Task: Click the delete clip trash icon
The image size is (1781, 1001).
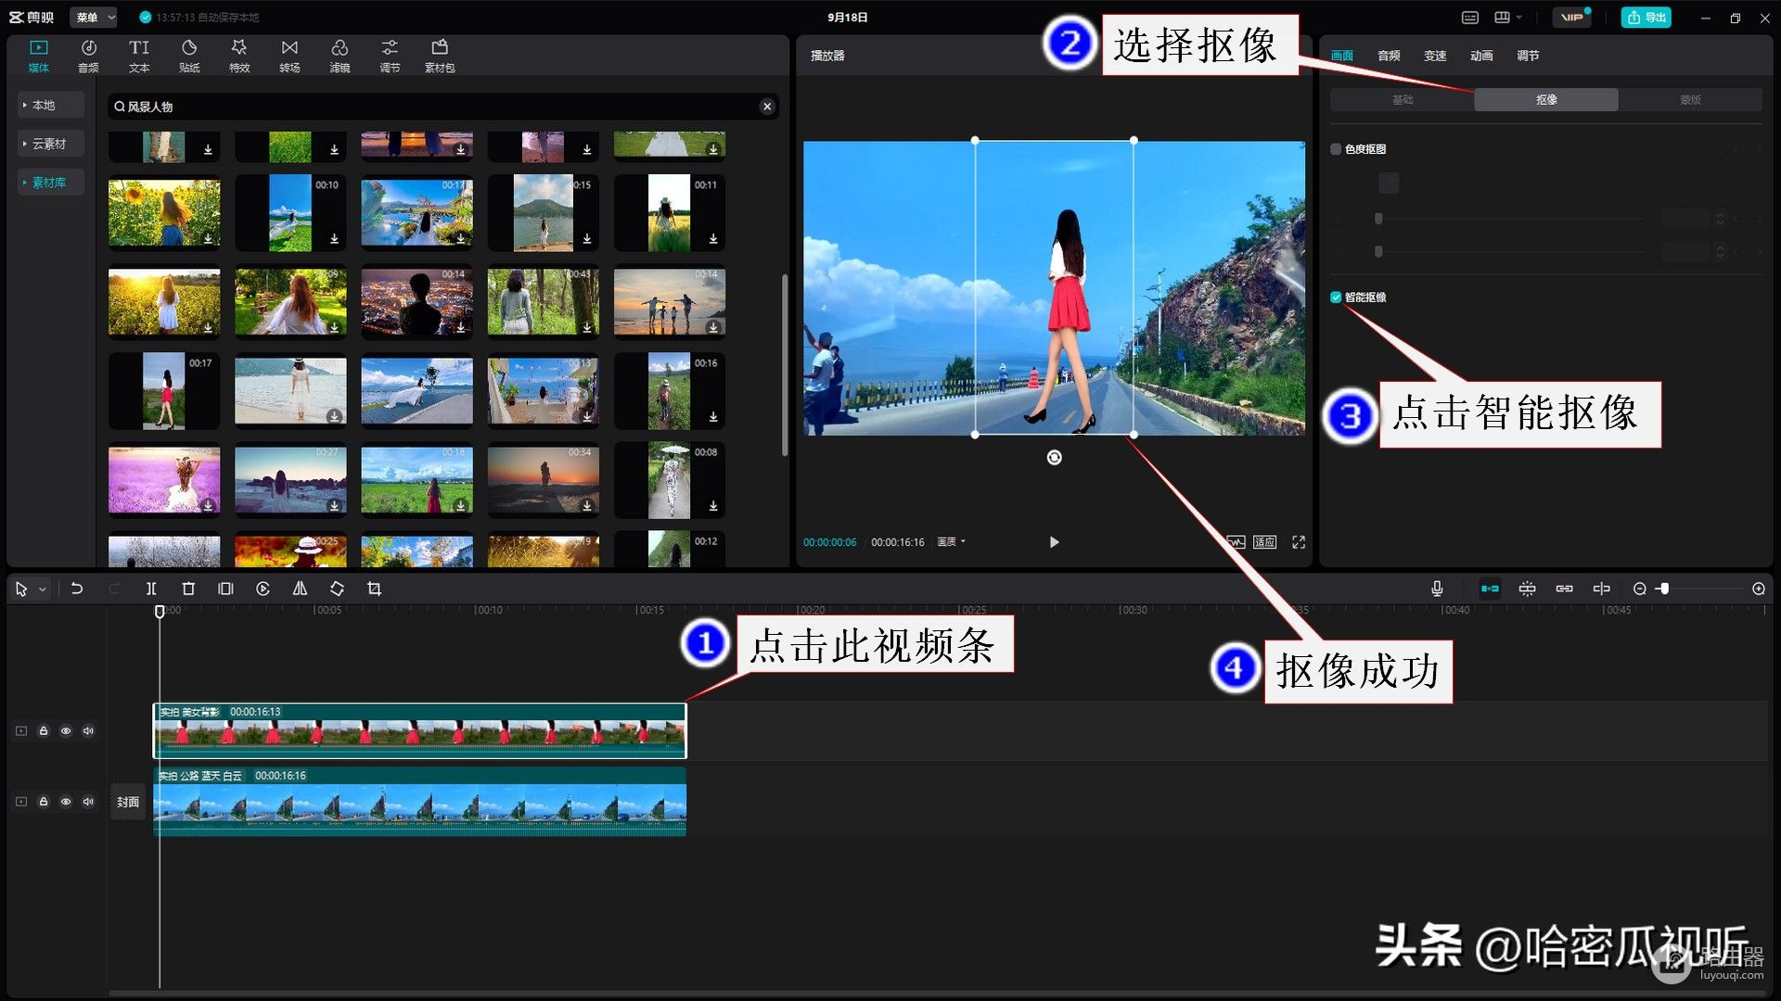Action: tap(188, 589)
